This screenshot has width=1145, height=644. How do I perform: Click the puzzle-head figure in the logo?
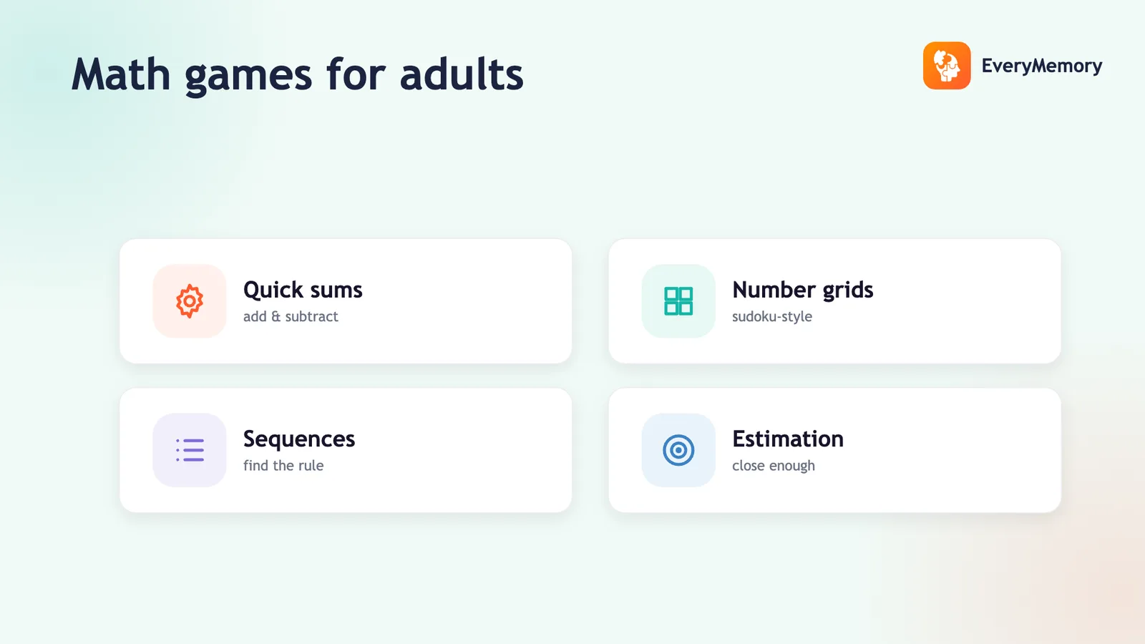click(947, 66)
